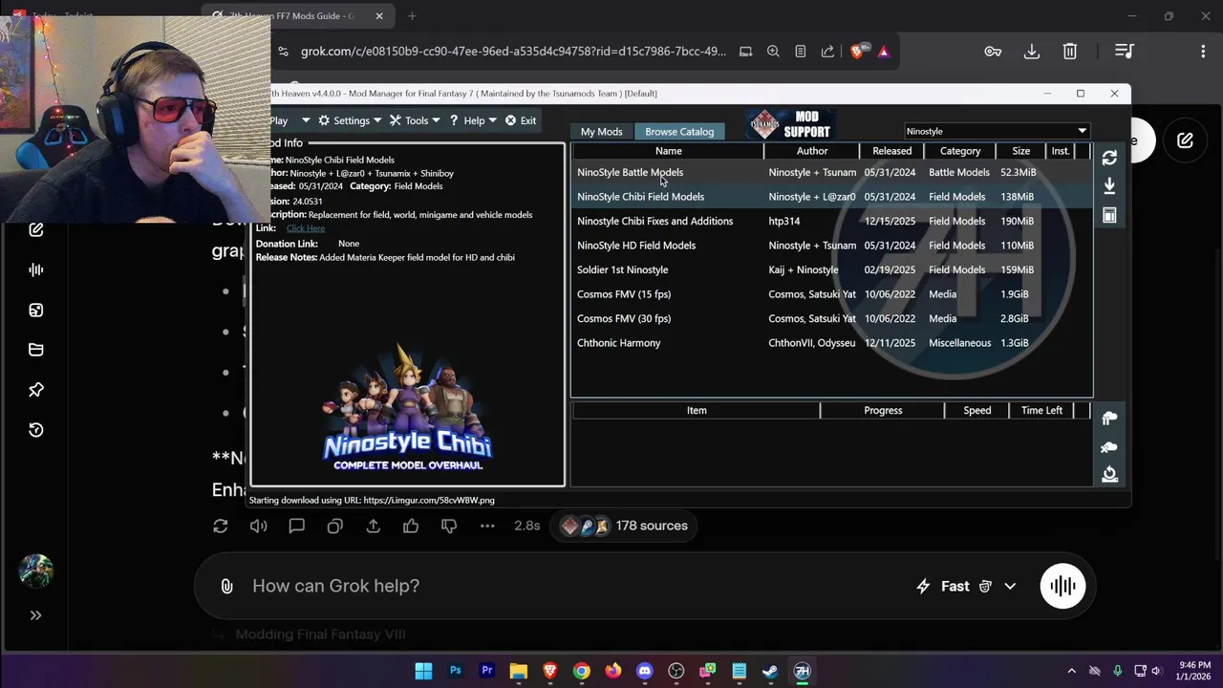Open Steam from the taskbar
1223x688 pixels.
(x=770, y=671)
